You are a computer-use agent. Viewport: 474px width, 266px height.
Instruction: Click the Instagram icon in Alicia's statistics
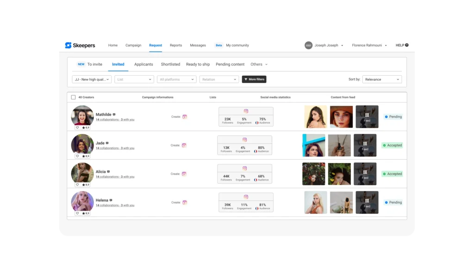pos(245,168)
